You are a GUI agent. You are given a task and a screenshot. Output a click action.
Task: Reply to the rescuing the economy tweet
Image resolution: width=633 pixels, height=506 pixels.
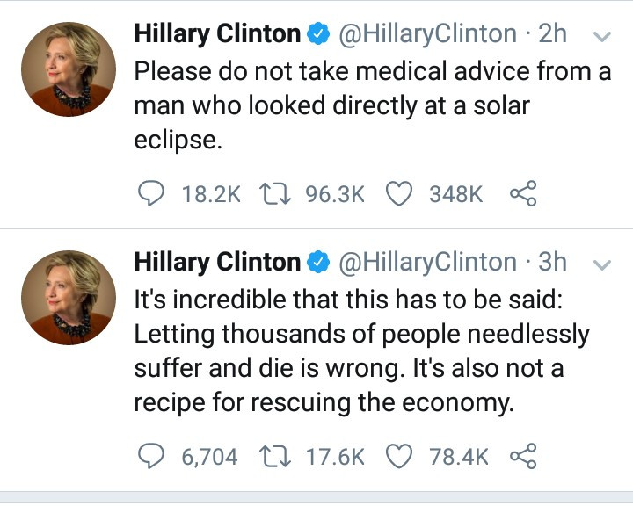(151, 456)
